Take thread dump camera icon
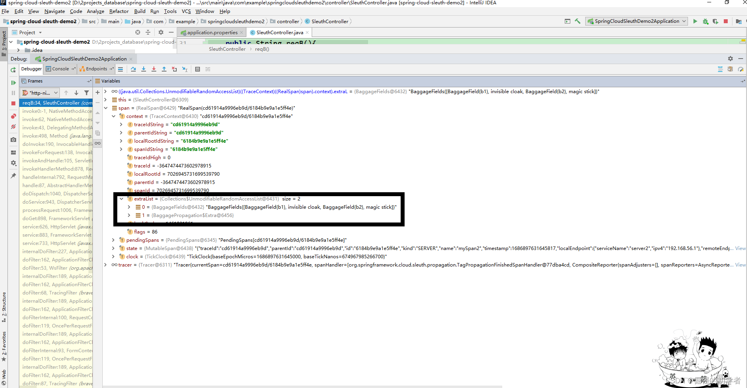The width and height of the screenshot is (747, 388). [13, 140]
